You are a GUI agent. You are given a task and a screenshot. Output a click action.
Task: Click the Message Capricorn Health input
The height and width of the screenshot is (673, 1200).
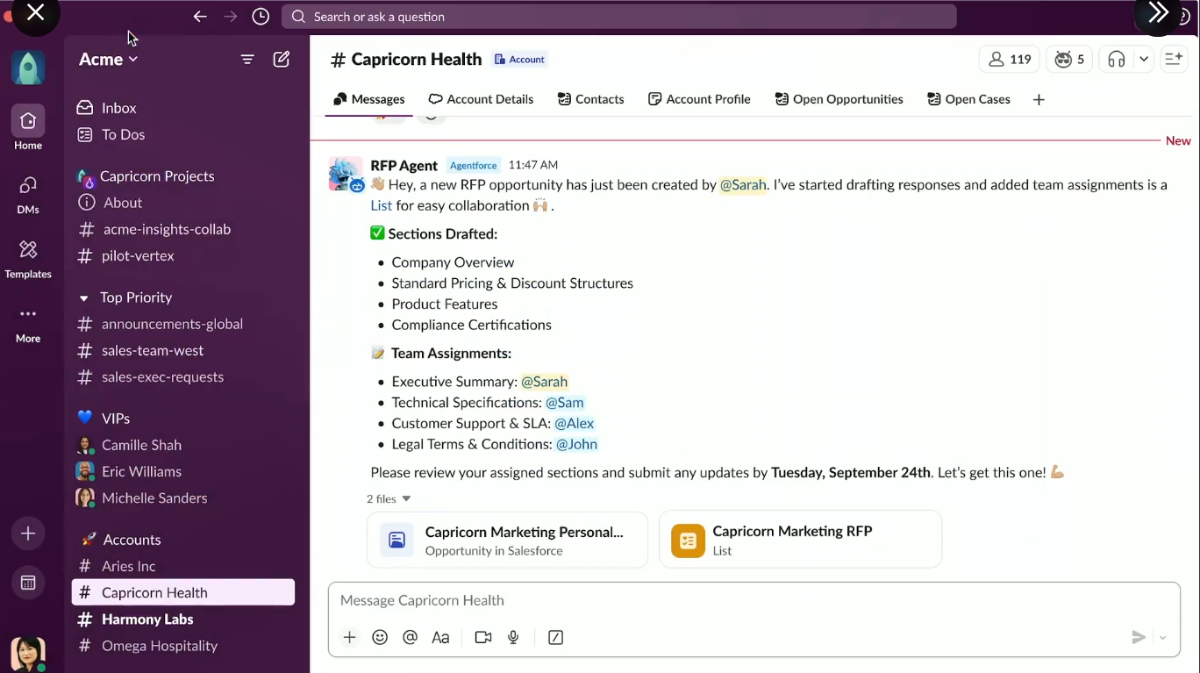tap(754, 601)
